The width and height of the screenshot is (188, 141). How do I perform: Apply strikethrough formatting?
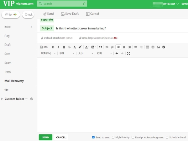click(x=69, y=47)
